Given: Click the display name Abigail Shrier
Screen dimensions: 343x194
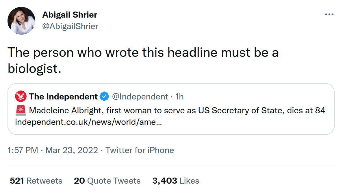Looking at the screenshot, I should (70, 14).
